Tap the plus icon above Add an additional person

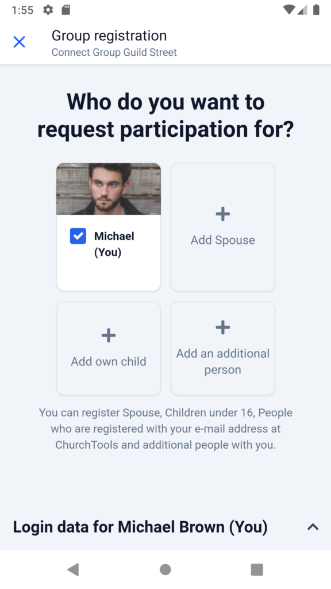[x=222, y=327]
